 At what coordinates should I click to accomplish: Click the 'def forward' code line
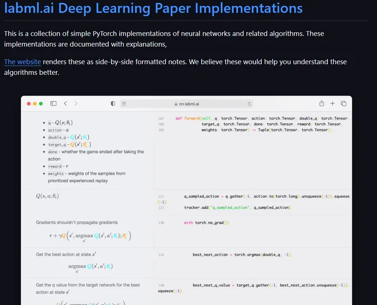tap(262, 118)
